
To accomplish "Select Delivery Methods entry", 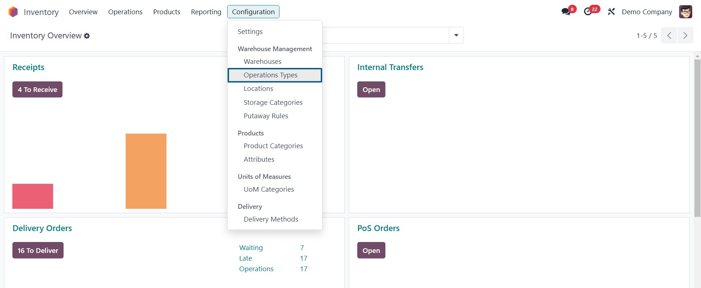I will click(275, 219).
